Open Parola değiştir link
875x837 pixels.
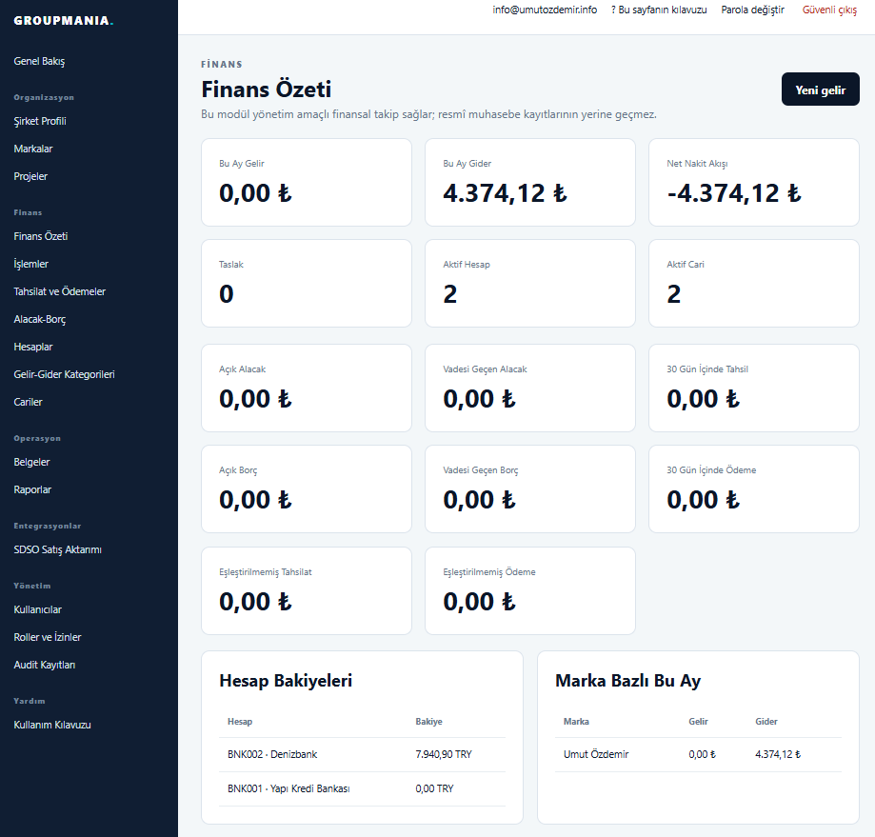752,10
